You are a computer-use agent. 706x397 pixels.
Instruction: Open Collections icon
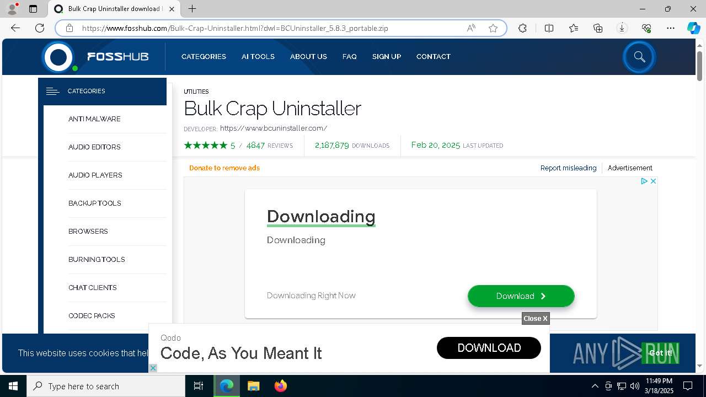pos(598,28)
